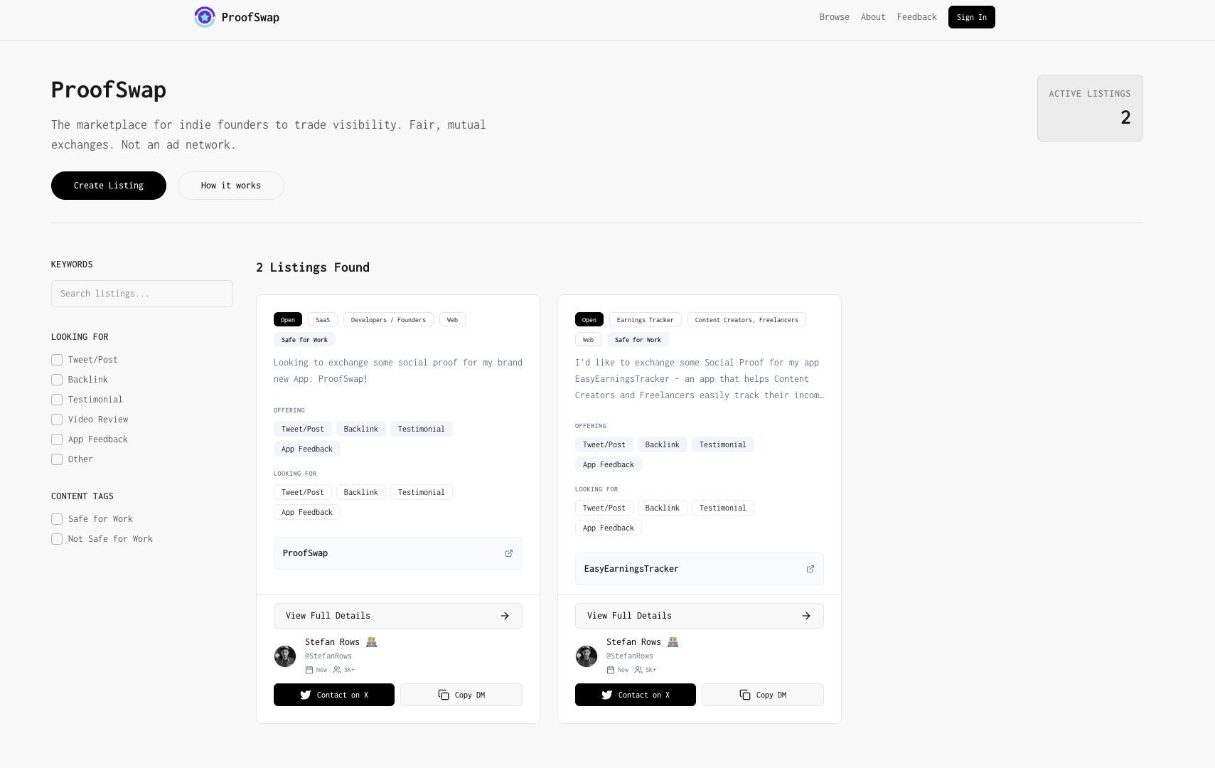Click the Sign In button
The height and width of the screenshot is (768, 1215).
tap(971, 17)
